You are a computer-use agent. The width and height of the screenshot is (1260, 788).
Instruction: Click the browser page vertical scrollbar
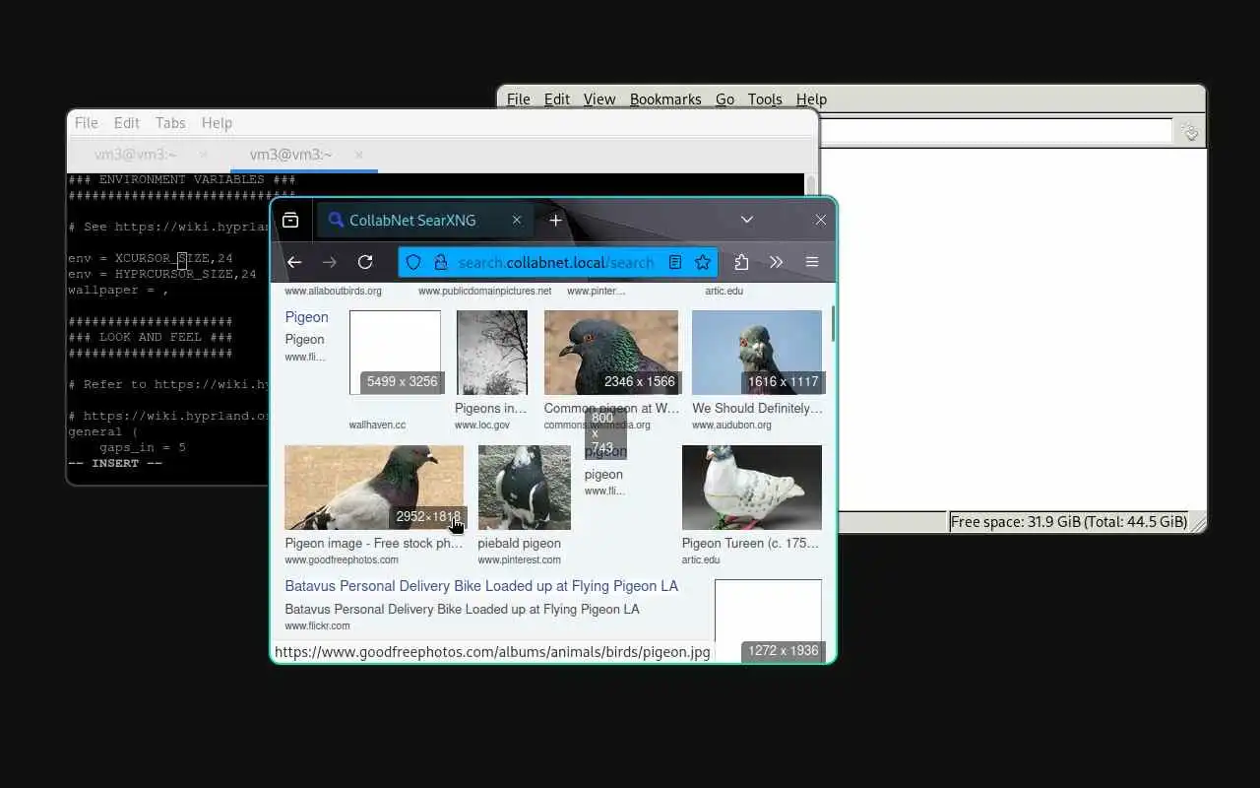(833, 323)
